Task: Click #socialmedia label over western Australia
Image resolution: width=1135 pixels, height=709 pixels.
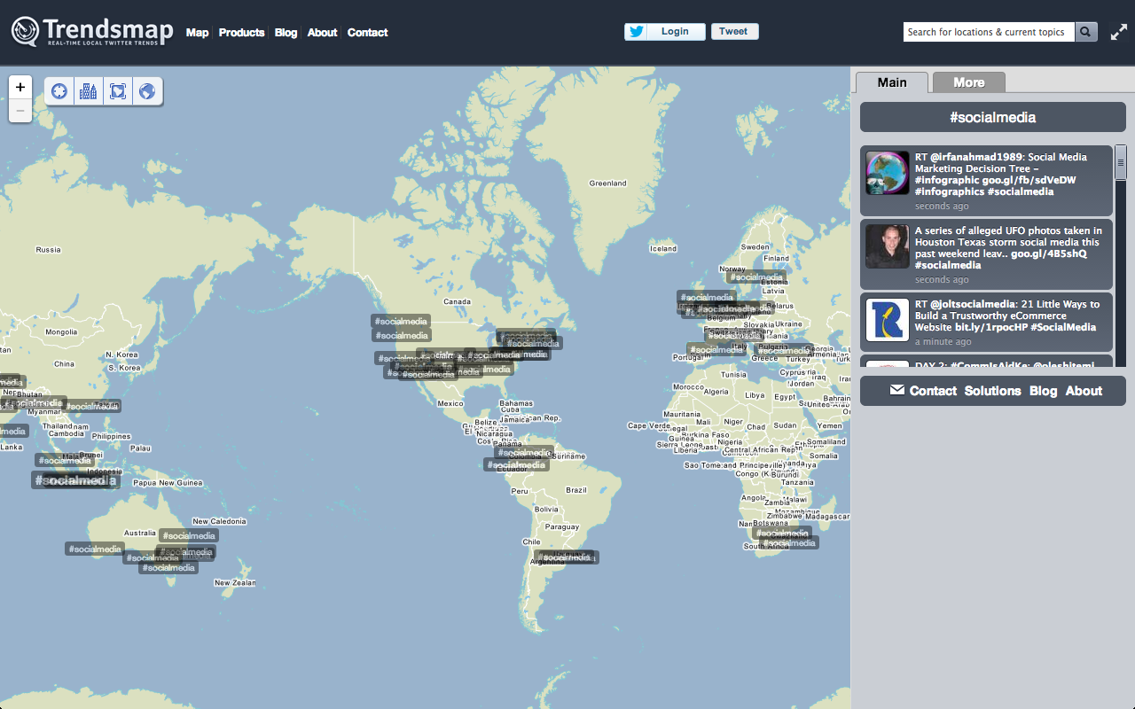Action: pos(95,549)
